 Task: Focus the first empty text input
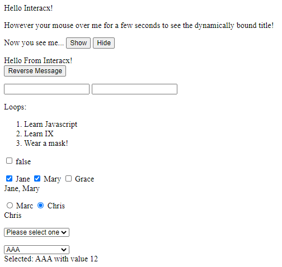(x=46, y=89)
